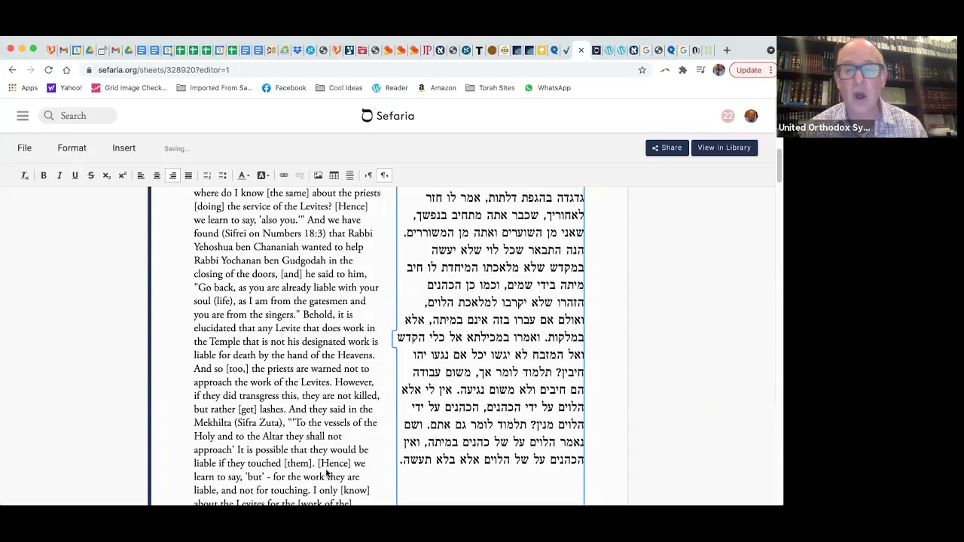The height and width of the screenshot is (542, 964).
Task: Open the Facebook bookmark
Action: pos(284,88)
